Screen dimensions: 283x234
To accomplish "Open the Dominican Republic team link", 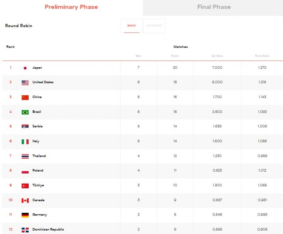I will pos(48,229).
